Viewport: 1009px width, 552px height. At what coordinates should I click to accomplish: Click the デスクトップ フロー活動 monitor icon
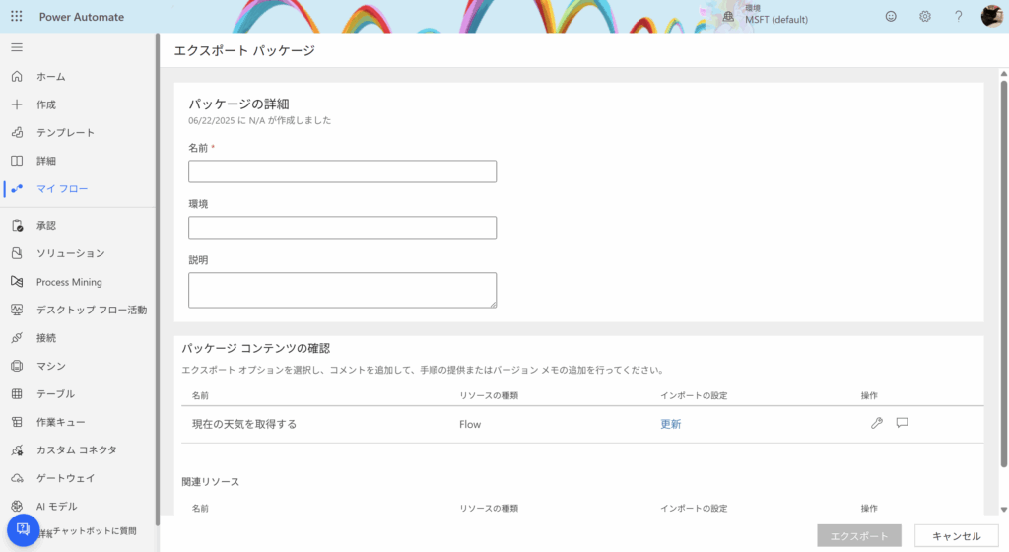17,310
